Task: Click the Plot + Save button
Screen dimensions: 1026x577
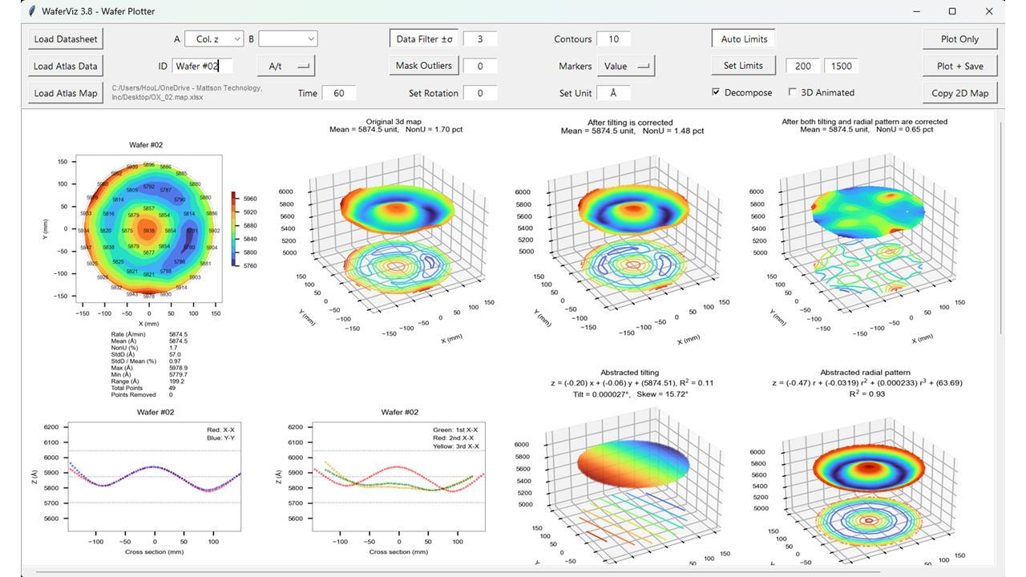Action: tap(960, 67)
